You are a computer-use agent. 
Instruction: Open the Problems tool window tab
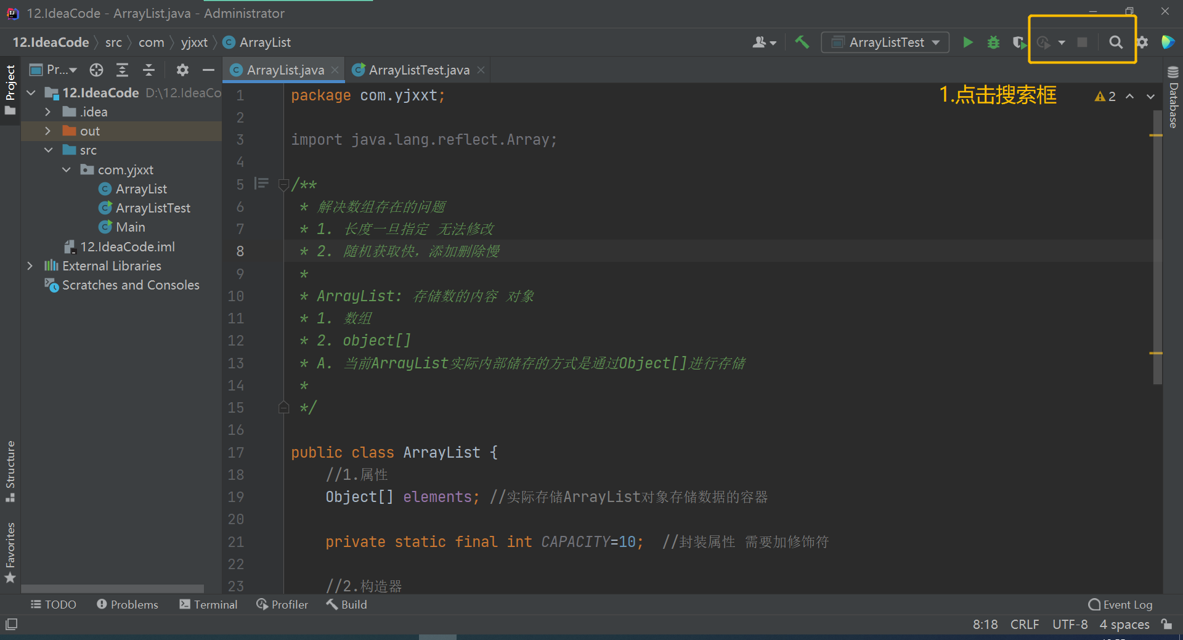point(128,605)
